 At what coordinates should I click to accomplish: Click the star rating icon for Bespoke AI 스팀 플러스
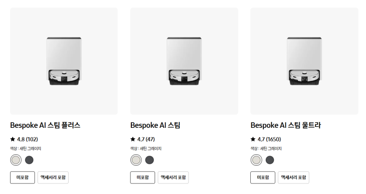coord(13,139)
